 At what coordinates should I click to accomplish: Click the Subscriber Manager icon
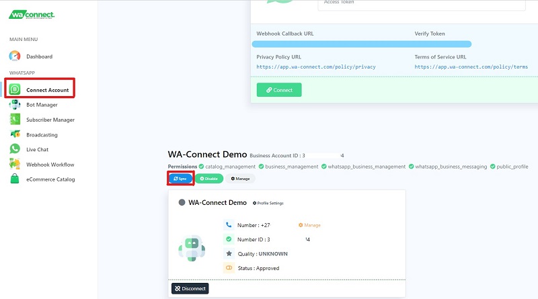click(x=15, y=119)
